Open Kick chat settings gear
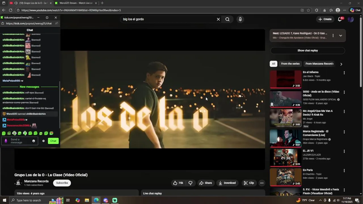The width and height of the screenshot is (363, 204). tap(43, 141)
